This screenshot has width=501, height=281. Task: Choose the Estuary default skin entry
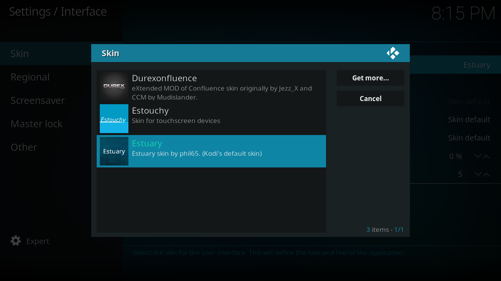(x=211, y=151)
